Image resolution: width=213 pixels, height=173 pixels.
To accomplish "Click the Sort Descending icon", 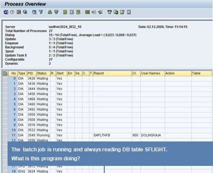I will [x=56, y=12].
